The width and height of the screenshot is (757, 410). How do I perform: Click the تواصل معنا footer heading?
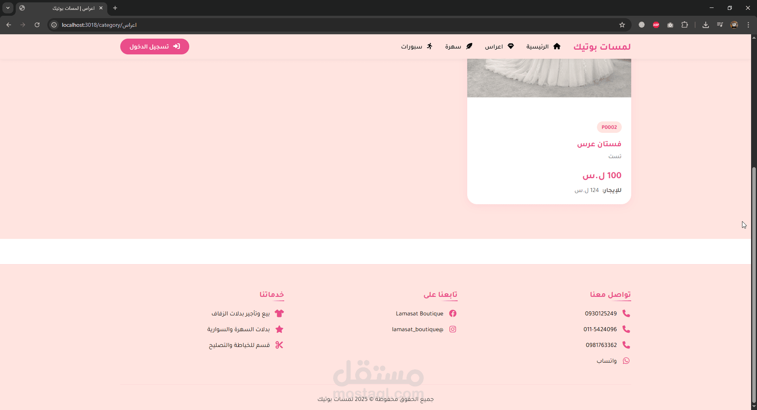(610, 294)
